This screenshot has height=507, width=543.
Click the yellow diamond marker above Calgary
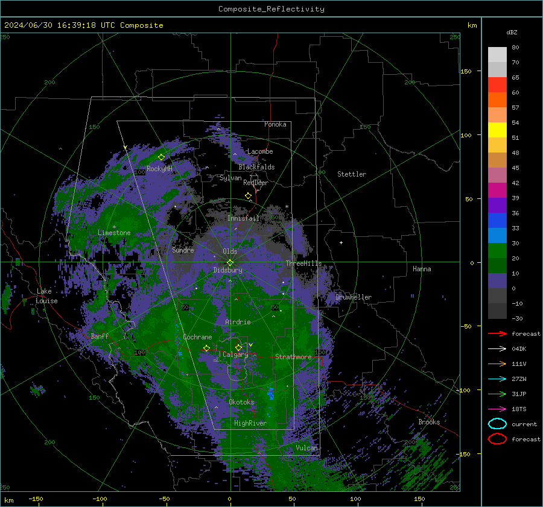tap(238, 347)
